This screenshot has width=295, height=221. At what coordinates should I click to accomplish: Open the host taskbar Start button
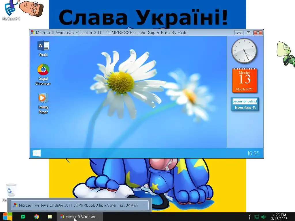point(7,217)
